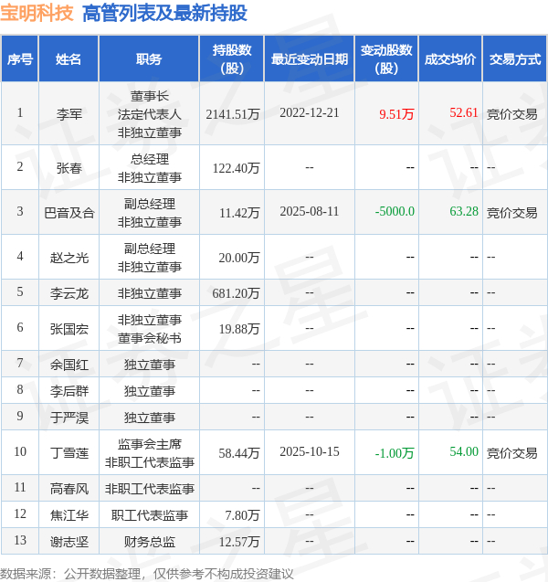Click 竞价交易 in 李军's row
Screen dimensions: 548x582
point(512,114)
